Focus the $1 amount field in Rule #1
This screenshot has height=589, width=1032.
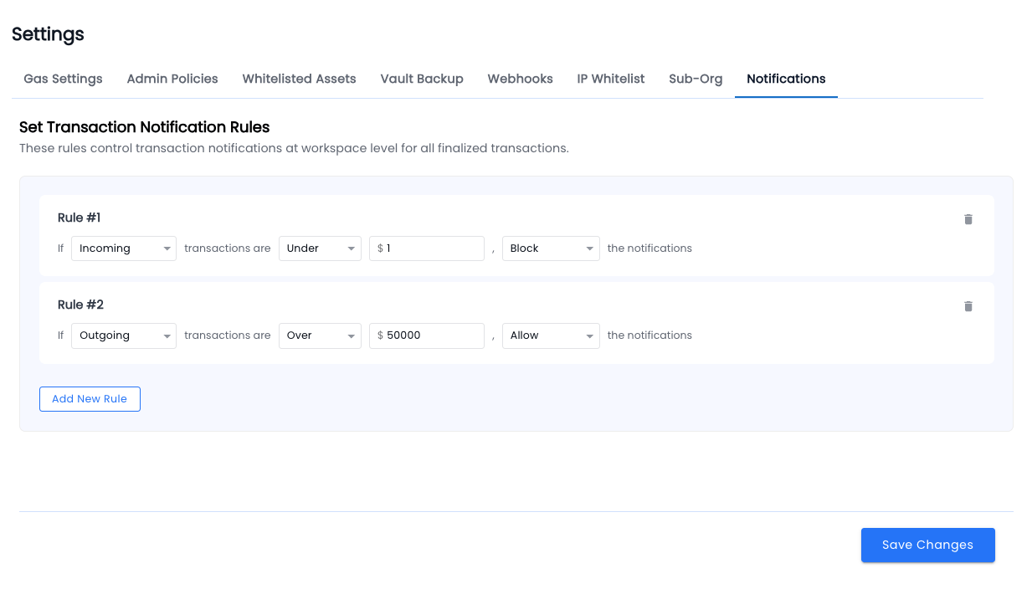(x=427, y=248)
